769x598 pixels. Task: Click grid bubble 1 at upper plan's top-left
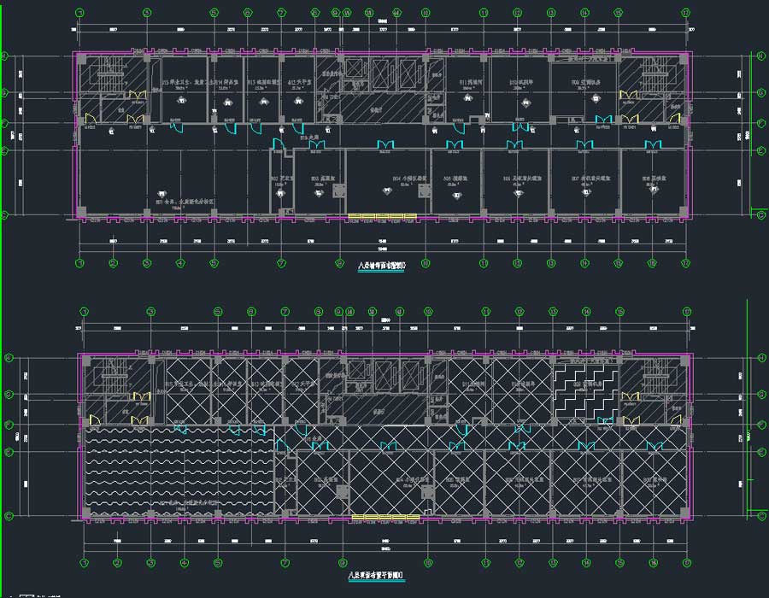[x=79, y=13]
